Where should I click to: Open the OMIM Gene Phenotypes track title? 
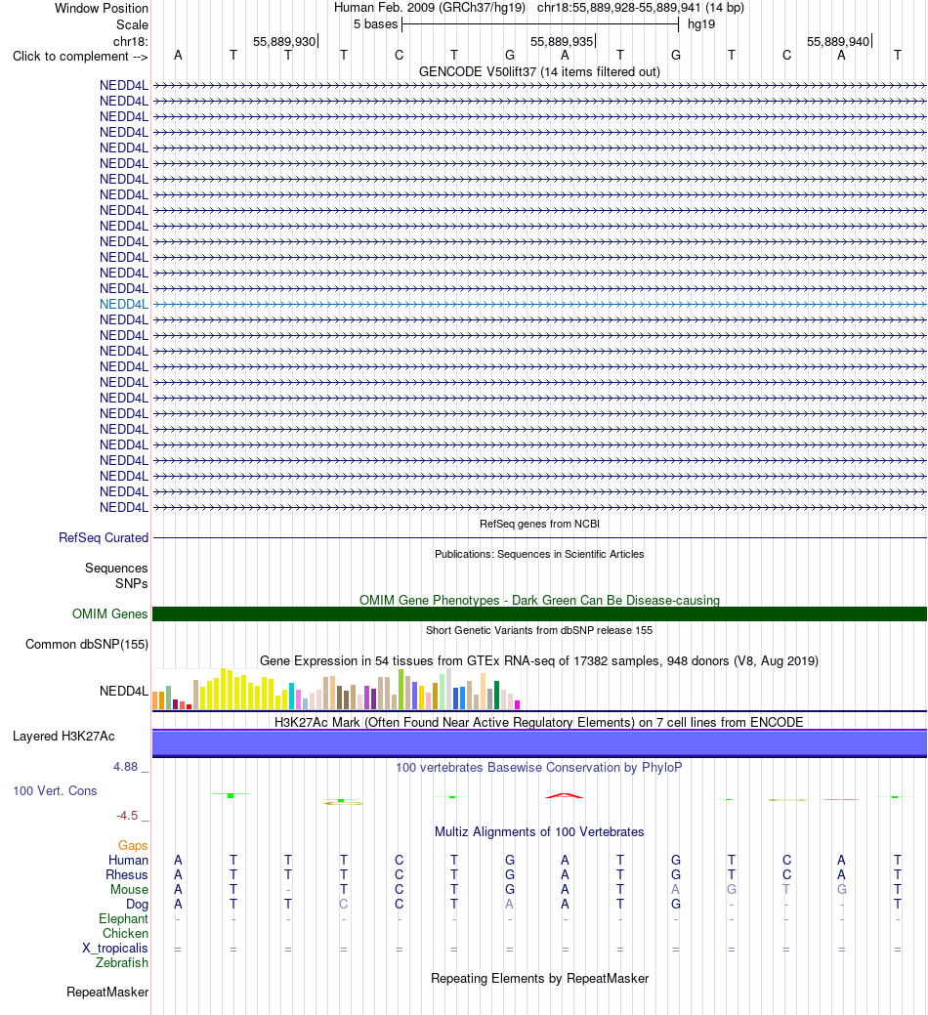click(540, 600)
